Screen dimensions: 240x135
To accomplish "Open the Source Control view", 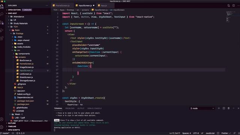I will (1, 22).
